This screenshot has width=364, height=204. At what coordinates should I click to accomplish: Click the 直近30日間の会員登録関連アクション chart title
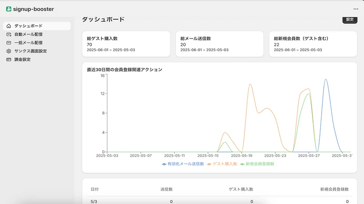click(124, 70)
